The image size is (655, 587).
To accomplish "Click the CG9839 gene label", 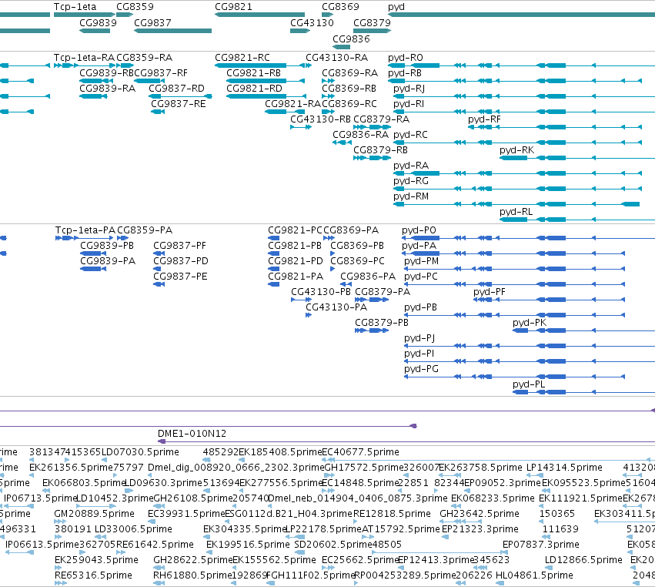I will tap(99, 22).
